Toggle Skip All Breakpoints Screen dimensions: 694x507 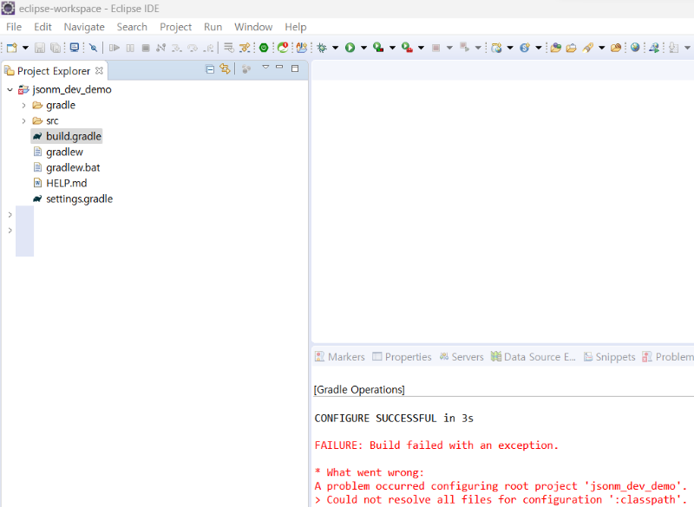click(93, 48)
